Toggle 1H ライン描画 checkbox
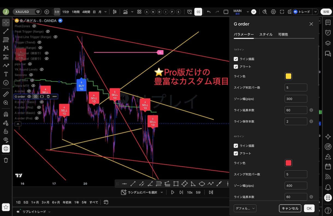 [x=236, y=59]
